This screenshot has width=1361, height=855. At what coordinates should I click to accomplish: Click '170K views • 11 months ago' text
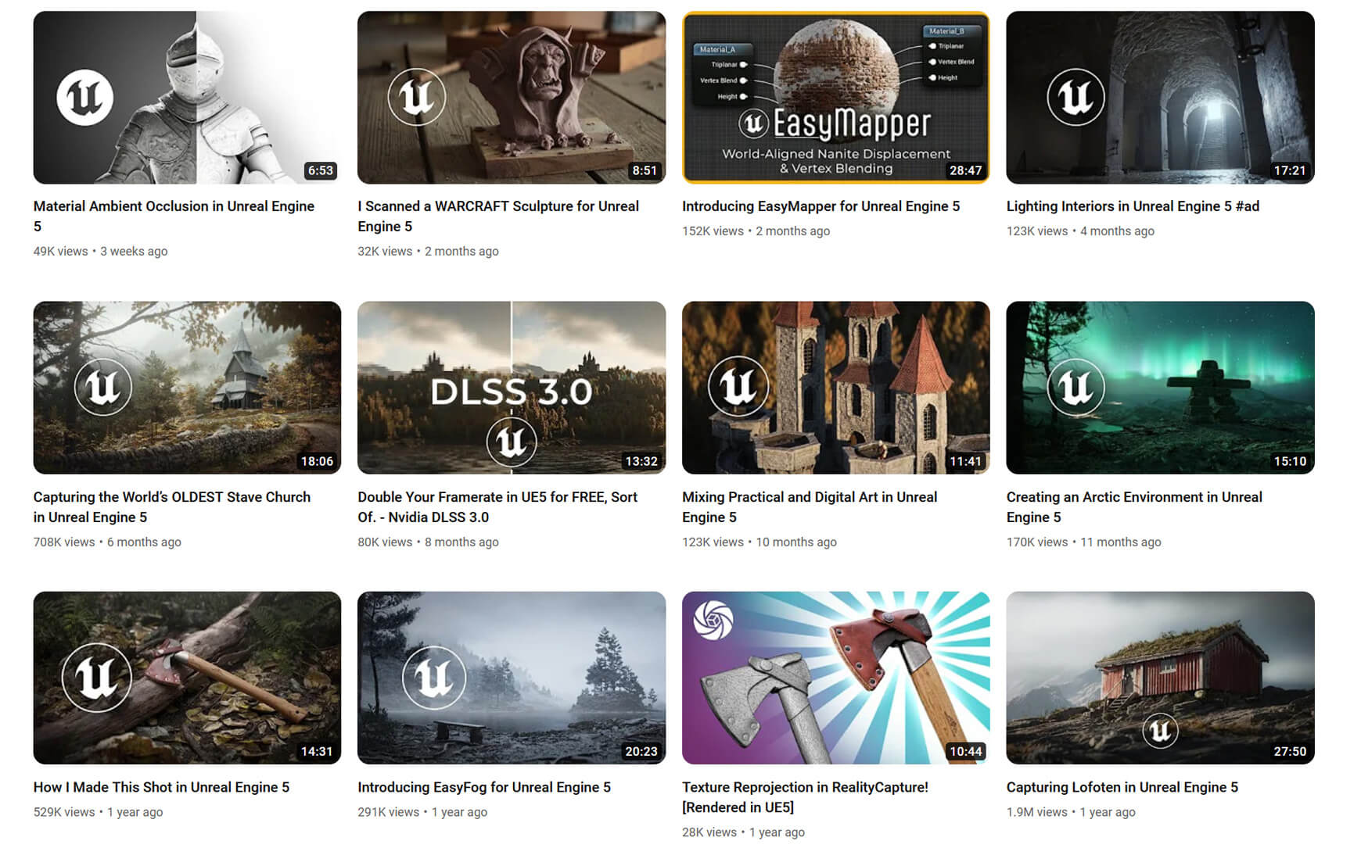[1083, 542]
